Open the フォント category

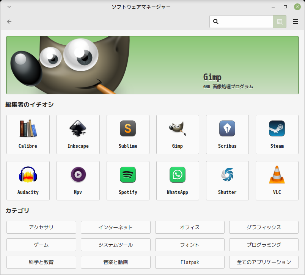point(190,245)
